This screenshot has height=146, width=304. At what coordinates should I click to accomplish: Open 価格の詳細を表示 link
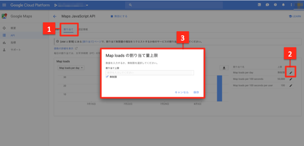pos(64,48)
